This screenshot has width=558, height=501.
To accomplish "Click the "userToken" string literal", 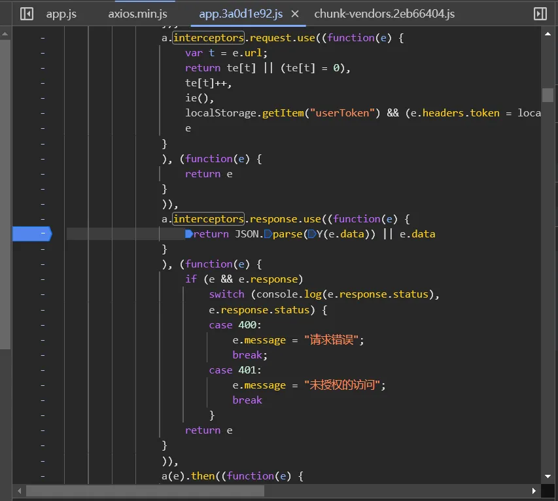I will click(342, 113).
